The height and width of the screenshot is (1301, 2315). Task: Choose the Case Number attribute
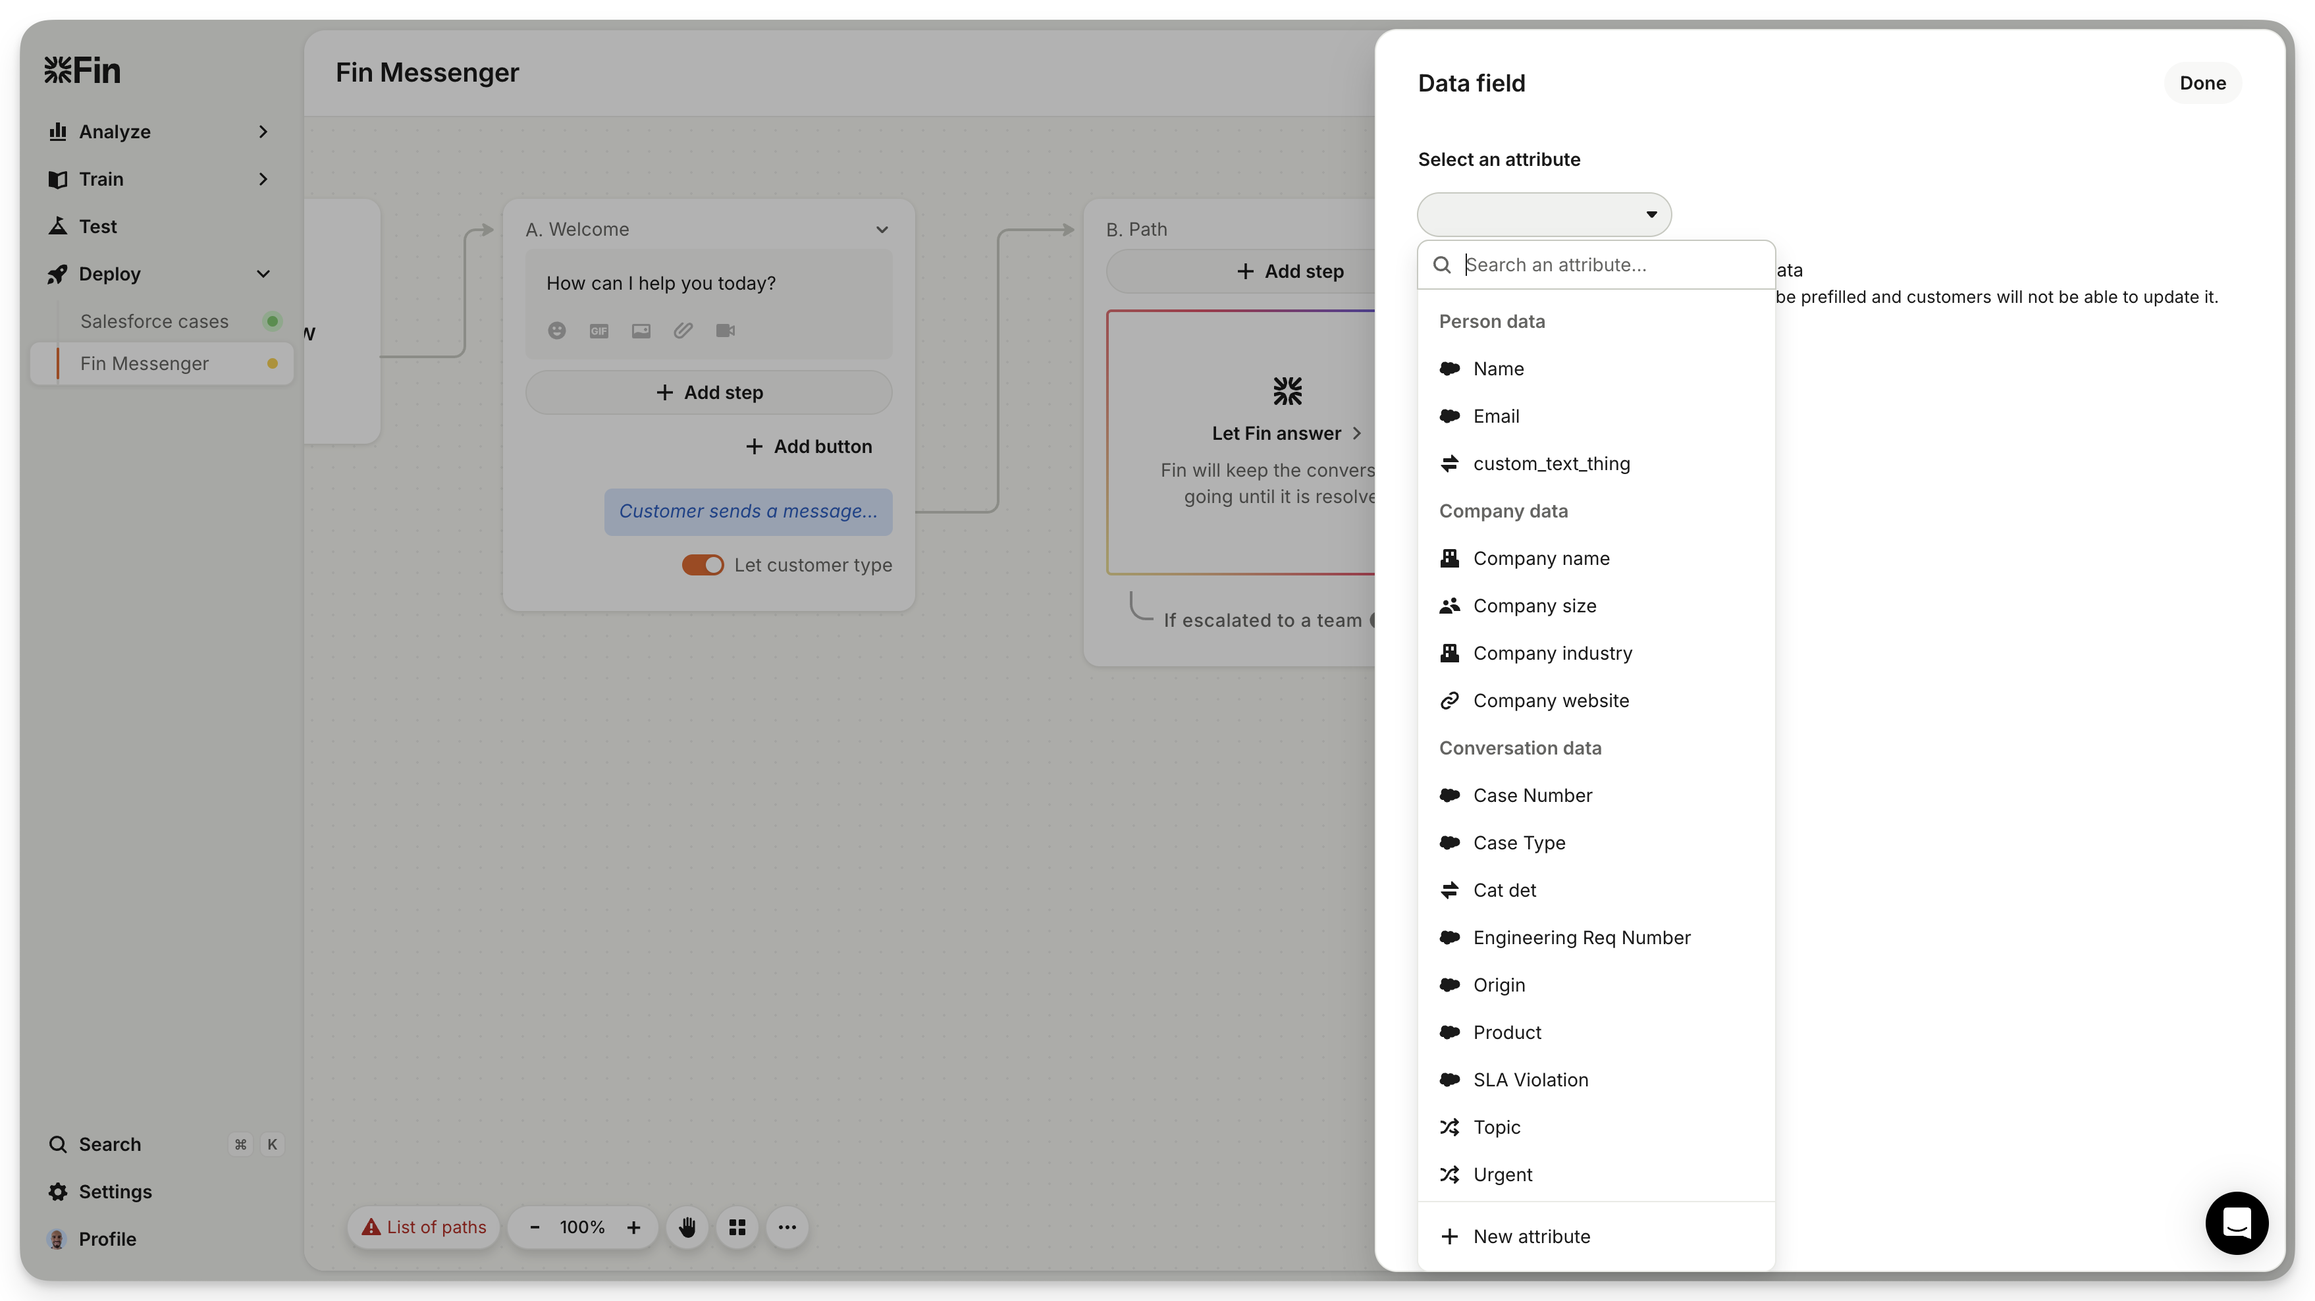(x=1532, y=795)
